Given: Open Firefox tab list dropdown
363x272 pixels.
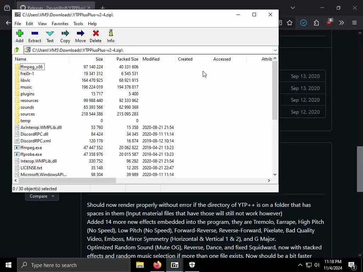Looking at the screenshot, I should tap(292, 8).
